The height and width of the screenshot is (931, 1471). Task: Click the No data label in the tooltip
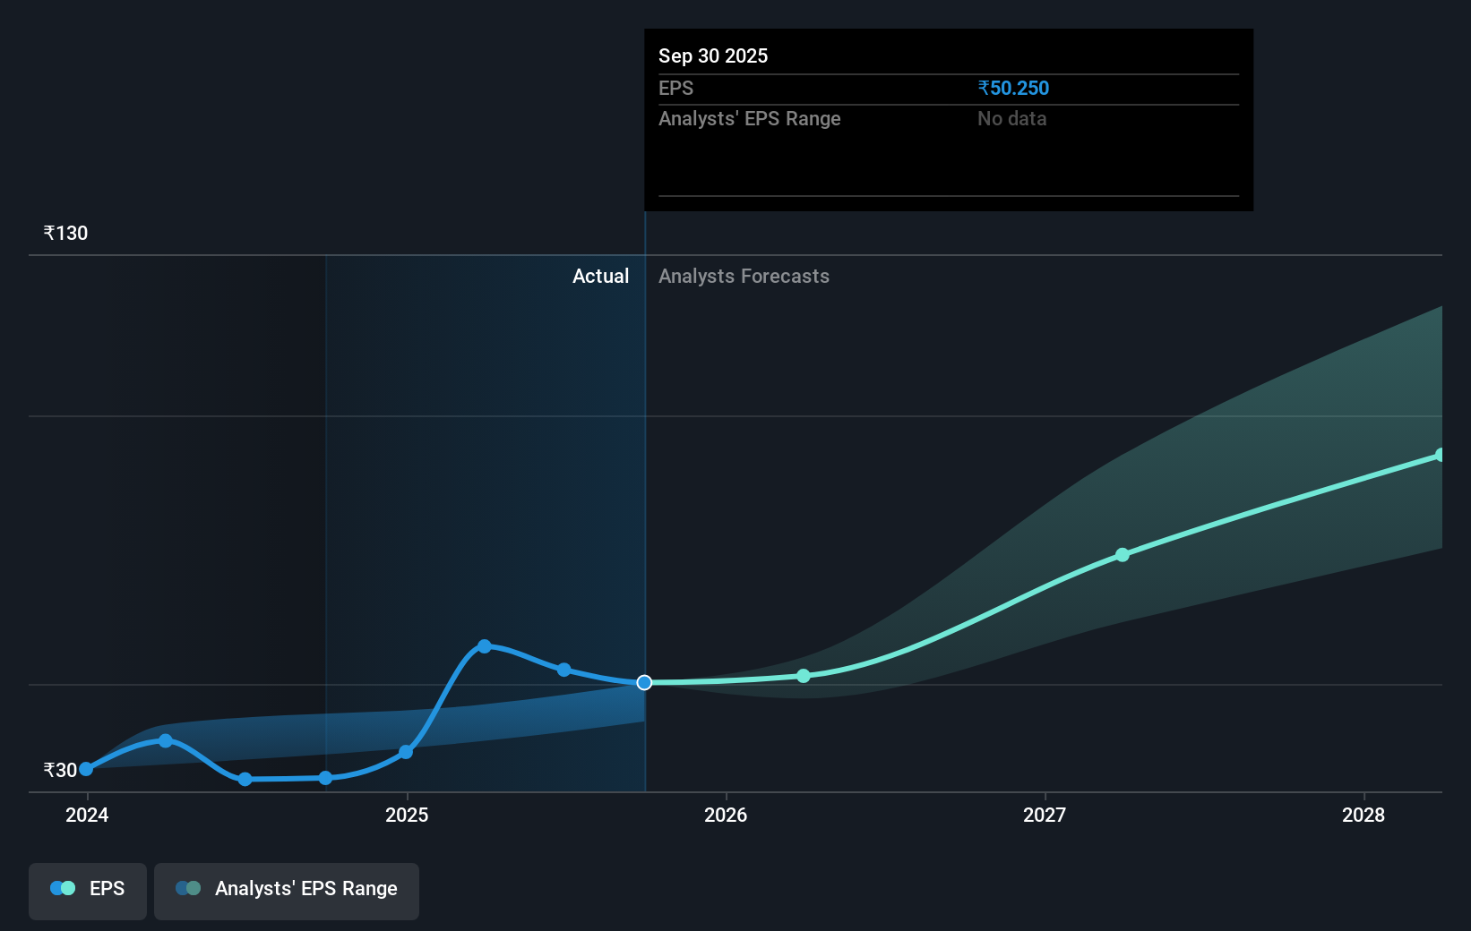(1011, 118)
